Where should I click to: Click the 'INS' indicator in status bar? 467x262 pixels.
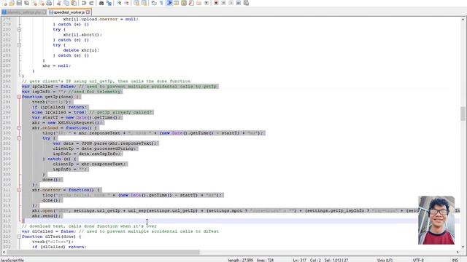455,261
